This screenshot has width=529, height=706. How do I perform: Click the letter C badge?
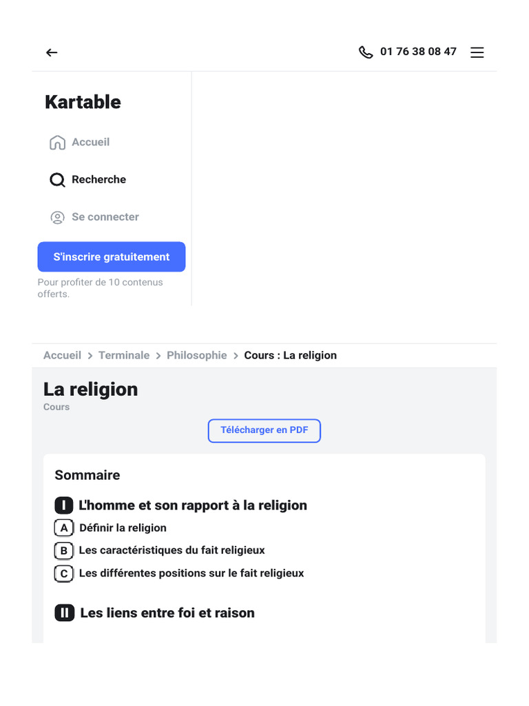(64, 574)
